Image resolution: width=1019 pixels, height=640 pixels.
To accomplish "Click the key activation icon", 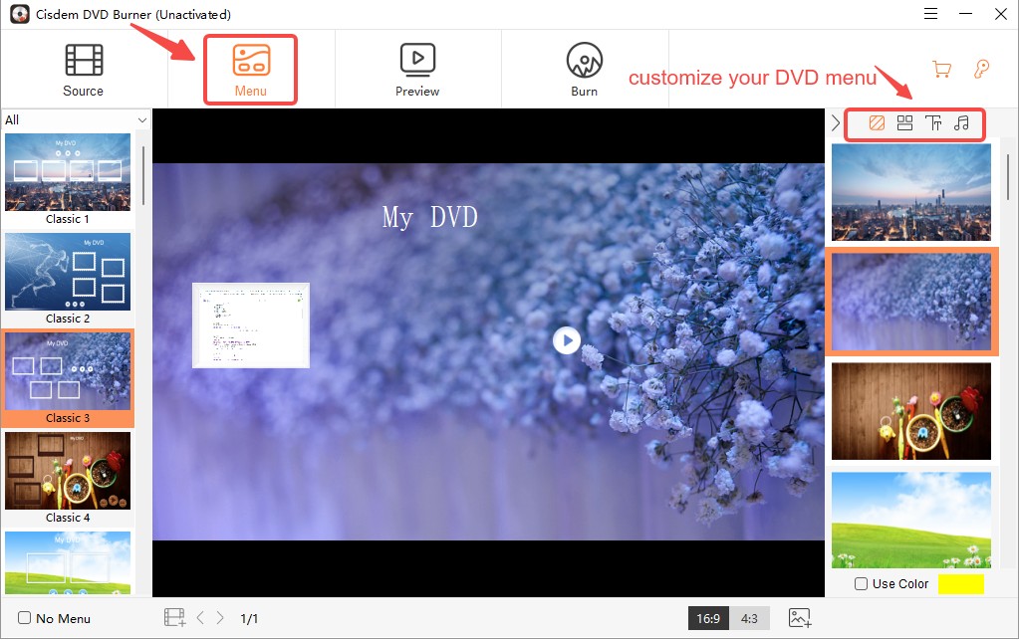I will click(x=982, y=69).
